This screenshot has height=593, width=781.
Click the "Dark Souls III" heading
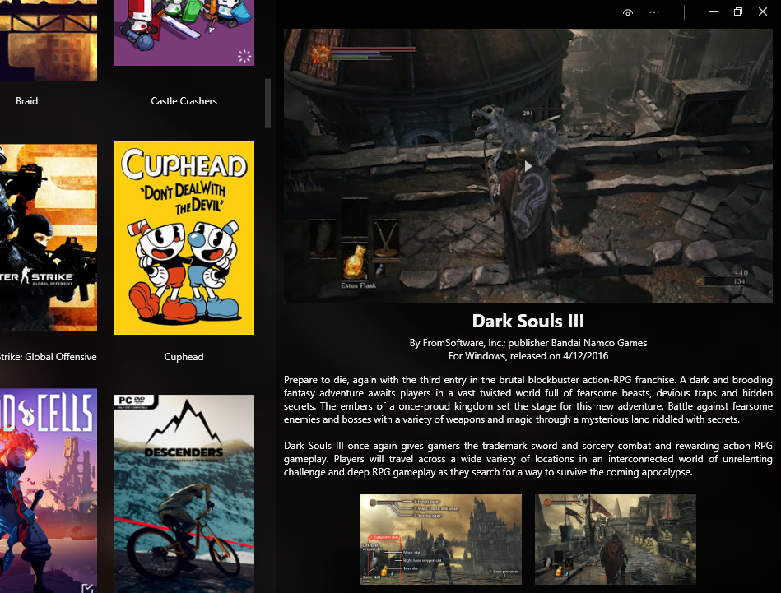tap(528, 321)
